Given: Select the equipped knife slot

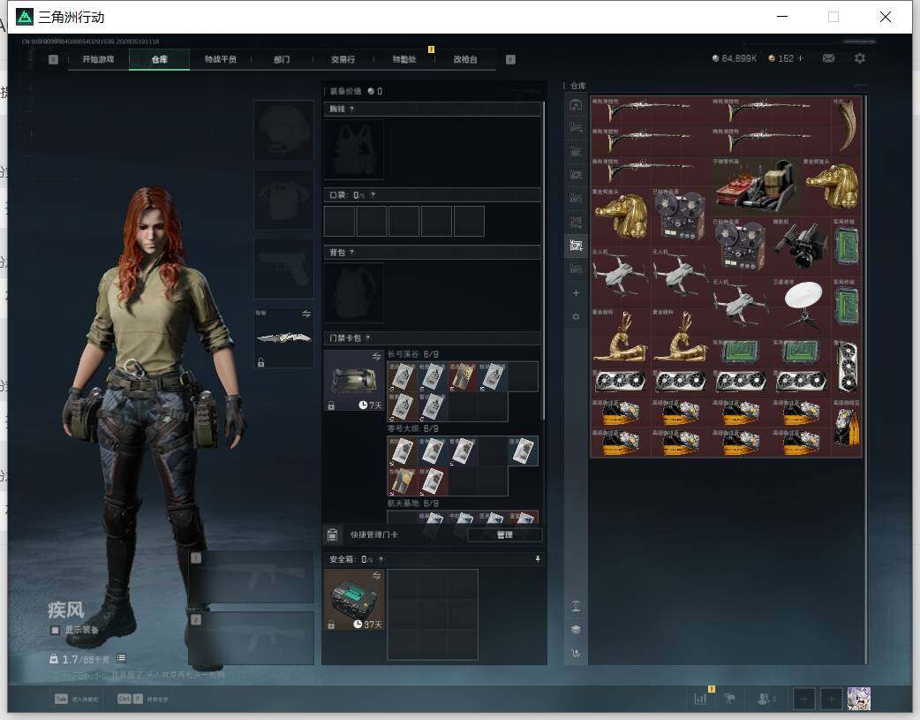Looking at the screenshot, I should [x=283, y=337].
